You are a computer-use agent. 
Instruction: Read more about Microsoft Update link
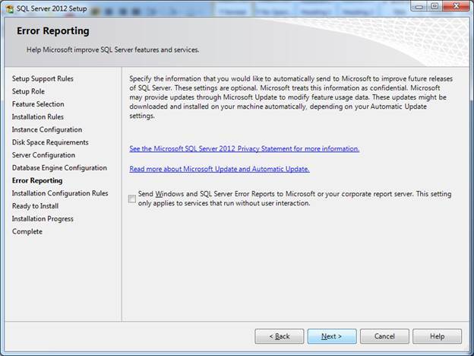coord(220,169)
